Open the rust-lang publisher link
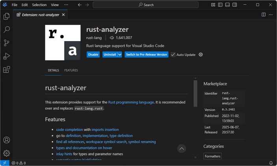 pyautogui.click(x=94, y=38)
